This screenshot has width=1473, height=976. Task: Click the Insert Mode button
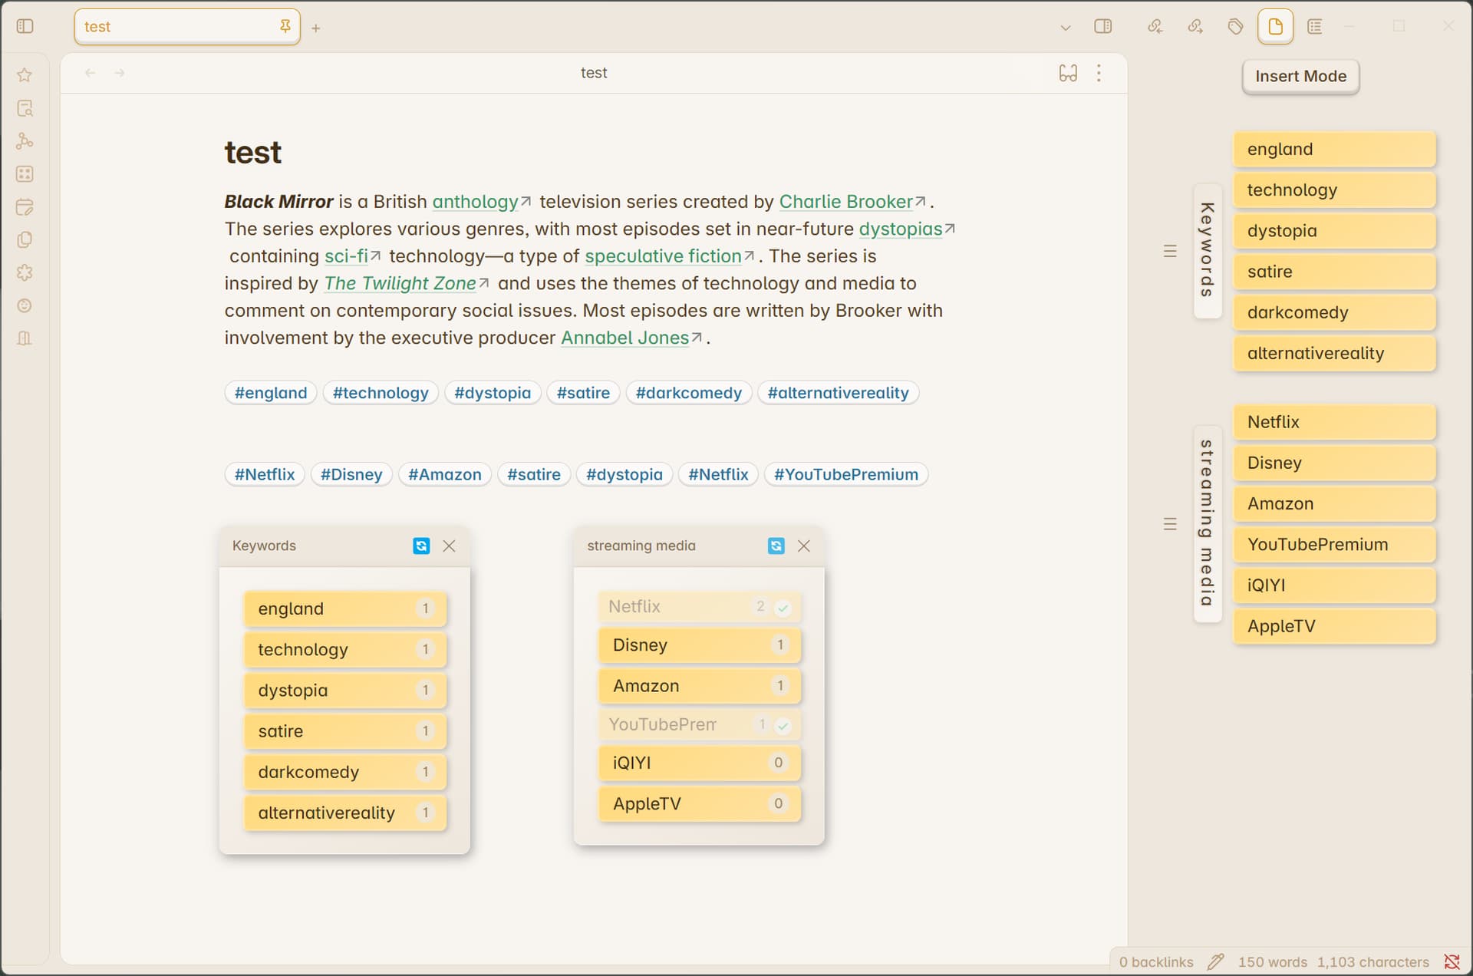(x=1300, y=76)
